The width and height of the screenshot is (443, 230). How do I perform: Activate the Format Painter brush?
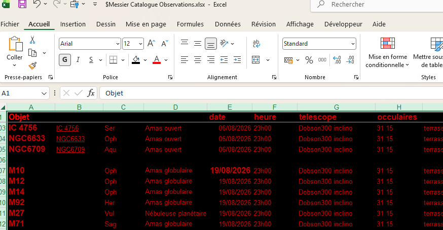[x=32, y=65]
